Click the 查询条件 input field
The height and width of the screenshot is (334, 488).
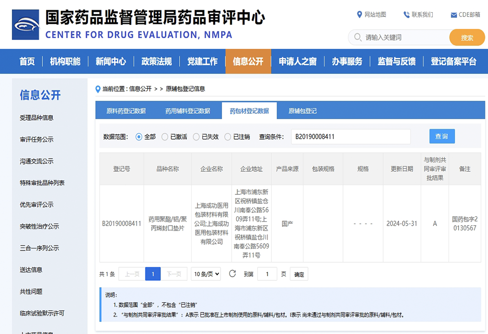click(350, 137)
